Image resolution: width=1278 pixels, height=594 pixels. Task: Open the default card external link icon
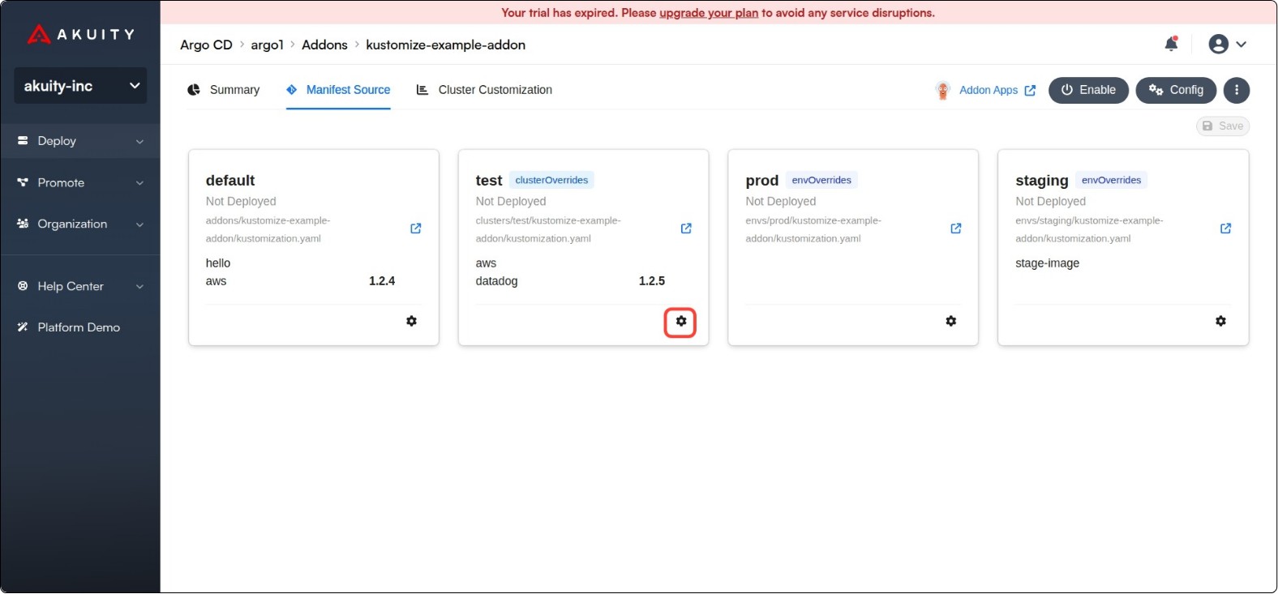tap(416, 229)
